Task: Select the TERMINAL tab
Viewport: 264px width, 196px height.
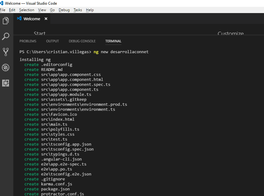Action: coord(113,41)
